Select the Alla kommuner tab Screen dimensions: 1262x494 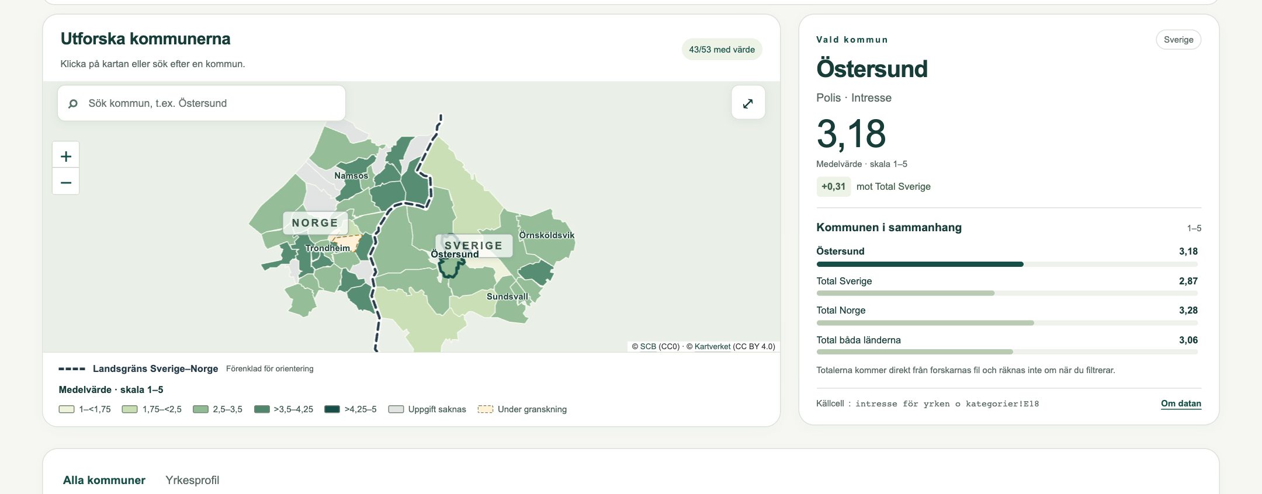tap(104, 480)
